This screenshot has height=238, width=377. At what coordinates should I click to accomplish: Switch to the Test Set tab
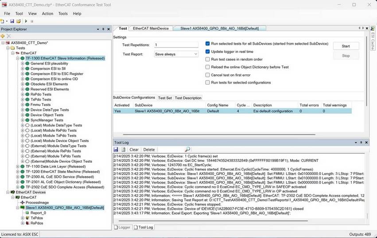pos(165,98)
